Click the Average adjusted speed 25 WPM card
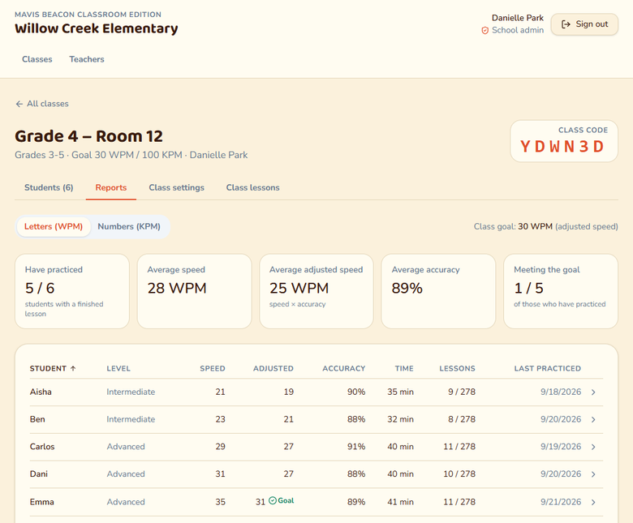The image size is (633, 523). click(316, 291)
